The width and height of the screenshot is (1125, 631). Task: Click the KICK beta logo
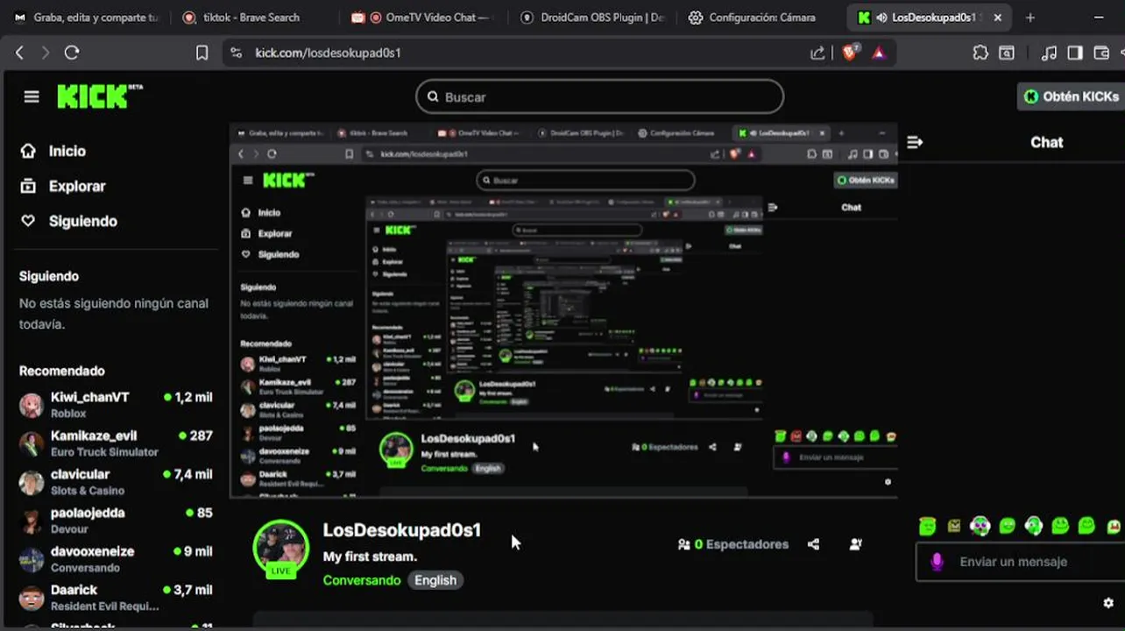(x=99, y=96)
